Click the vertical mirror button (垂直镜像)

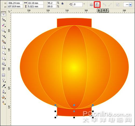pyautogui.click(x=97, y=5)
